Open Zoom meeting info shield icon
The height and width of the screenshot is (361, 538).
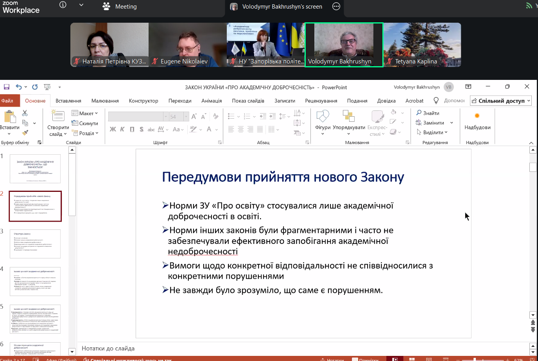(63, 5)
